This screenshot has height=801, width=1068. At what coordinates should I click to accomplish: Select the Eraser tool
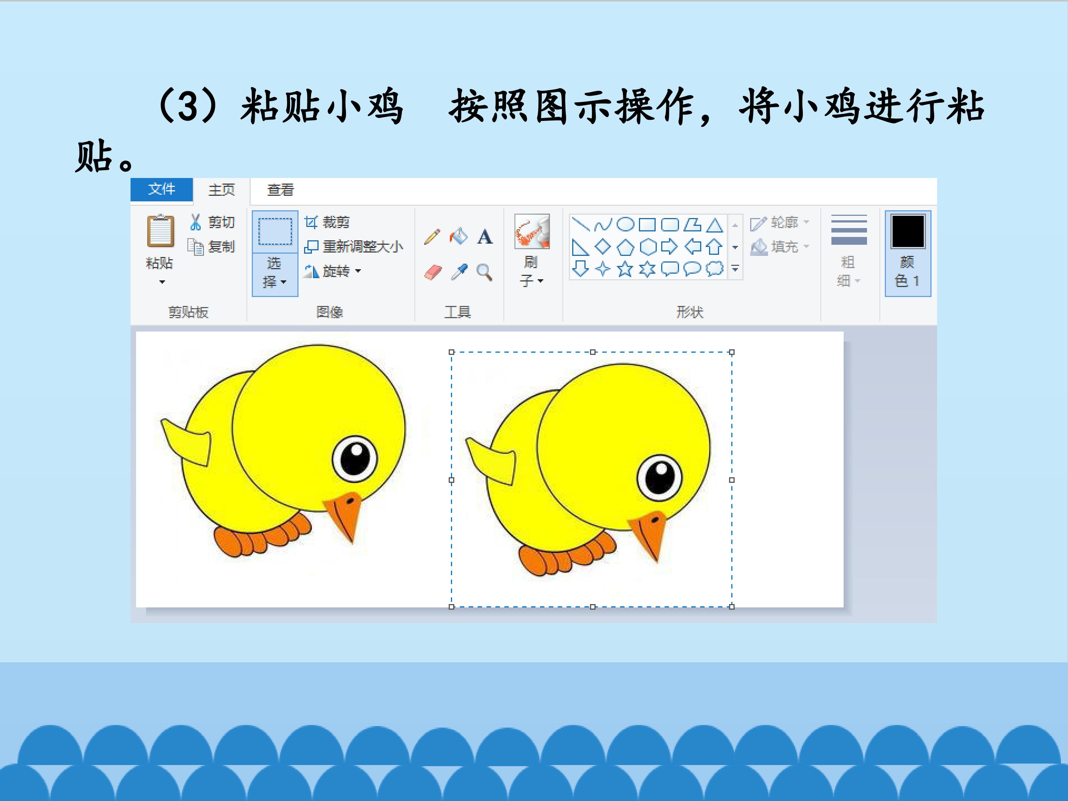[433, 272]
